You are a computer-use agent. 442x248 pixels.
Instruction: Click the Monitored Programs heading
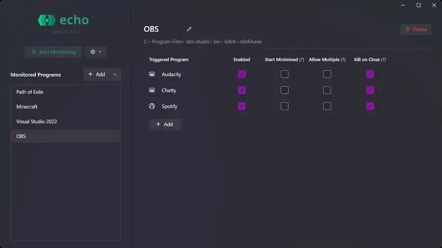36,75
